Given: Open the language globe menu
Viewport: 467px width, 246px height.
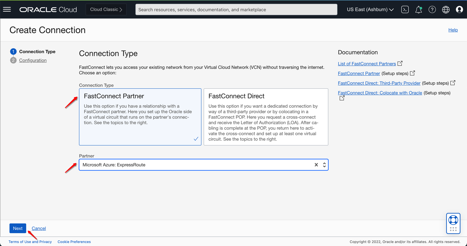Looking at the screenshot, I should (x=446, y=10).
